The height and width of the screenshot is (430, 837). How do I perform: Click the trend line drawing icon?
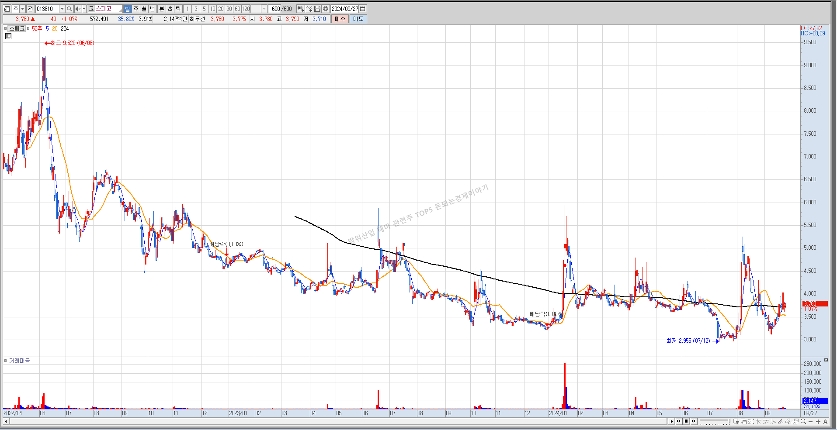pos(781,421)
